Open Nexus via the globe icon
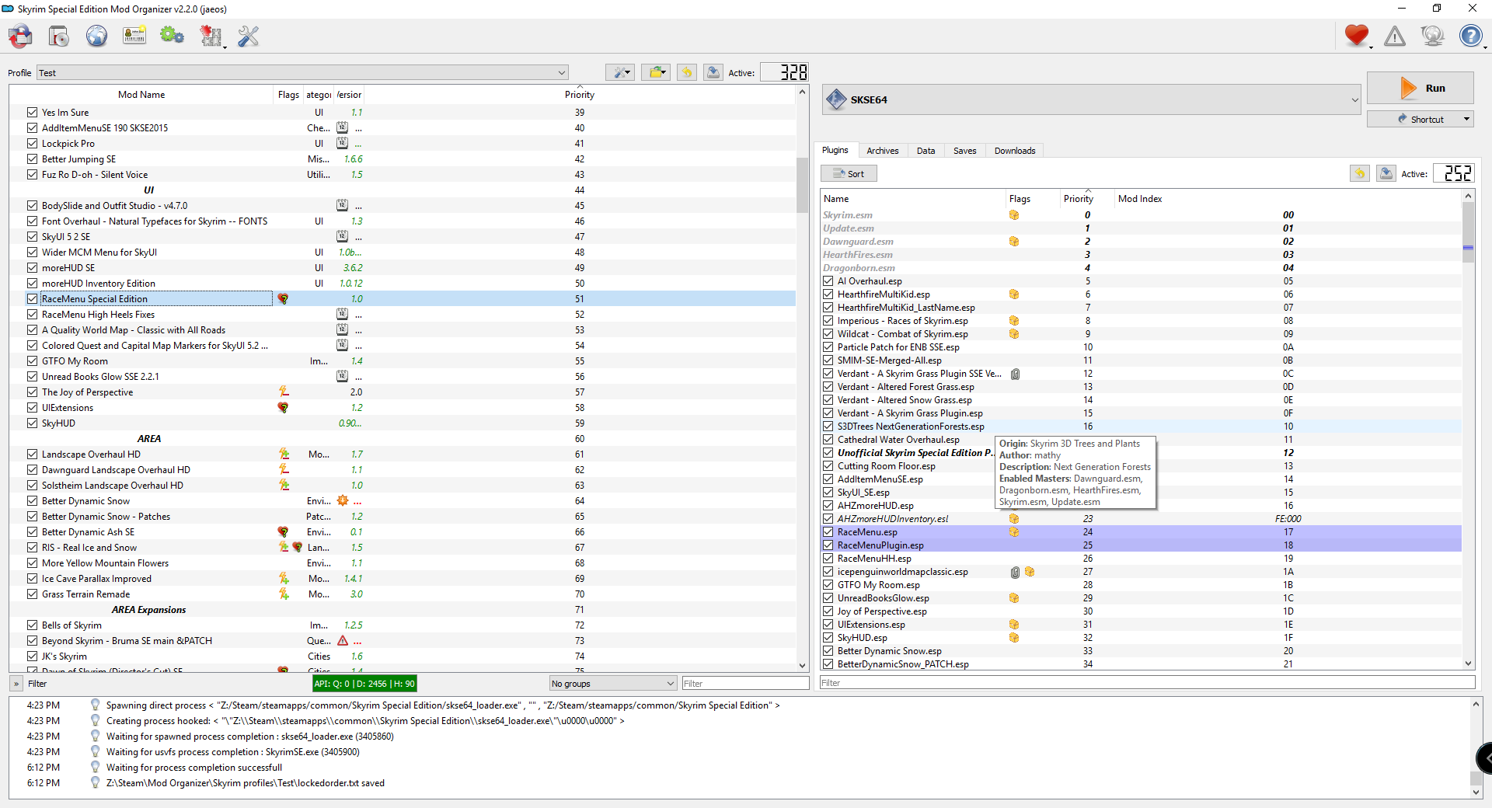Image resolution: width=1492 pixels, height=808 pixels. (97, 36)
